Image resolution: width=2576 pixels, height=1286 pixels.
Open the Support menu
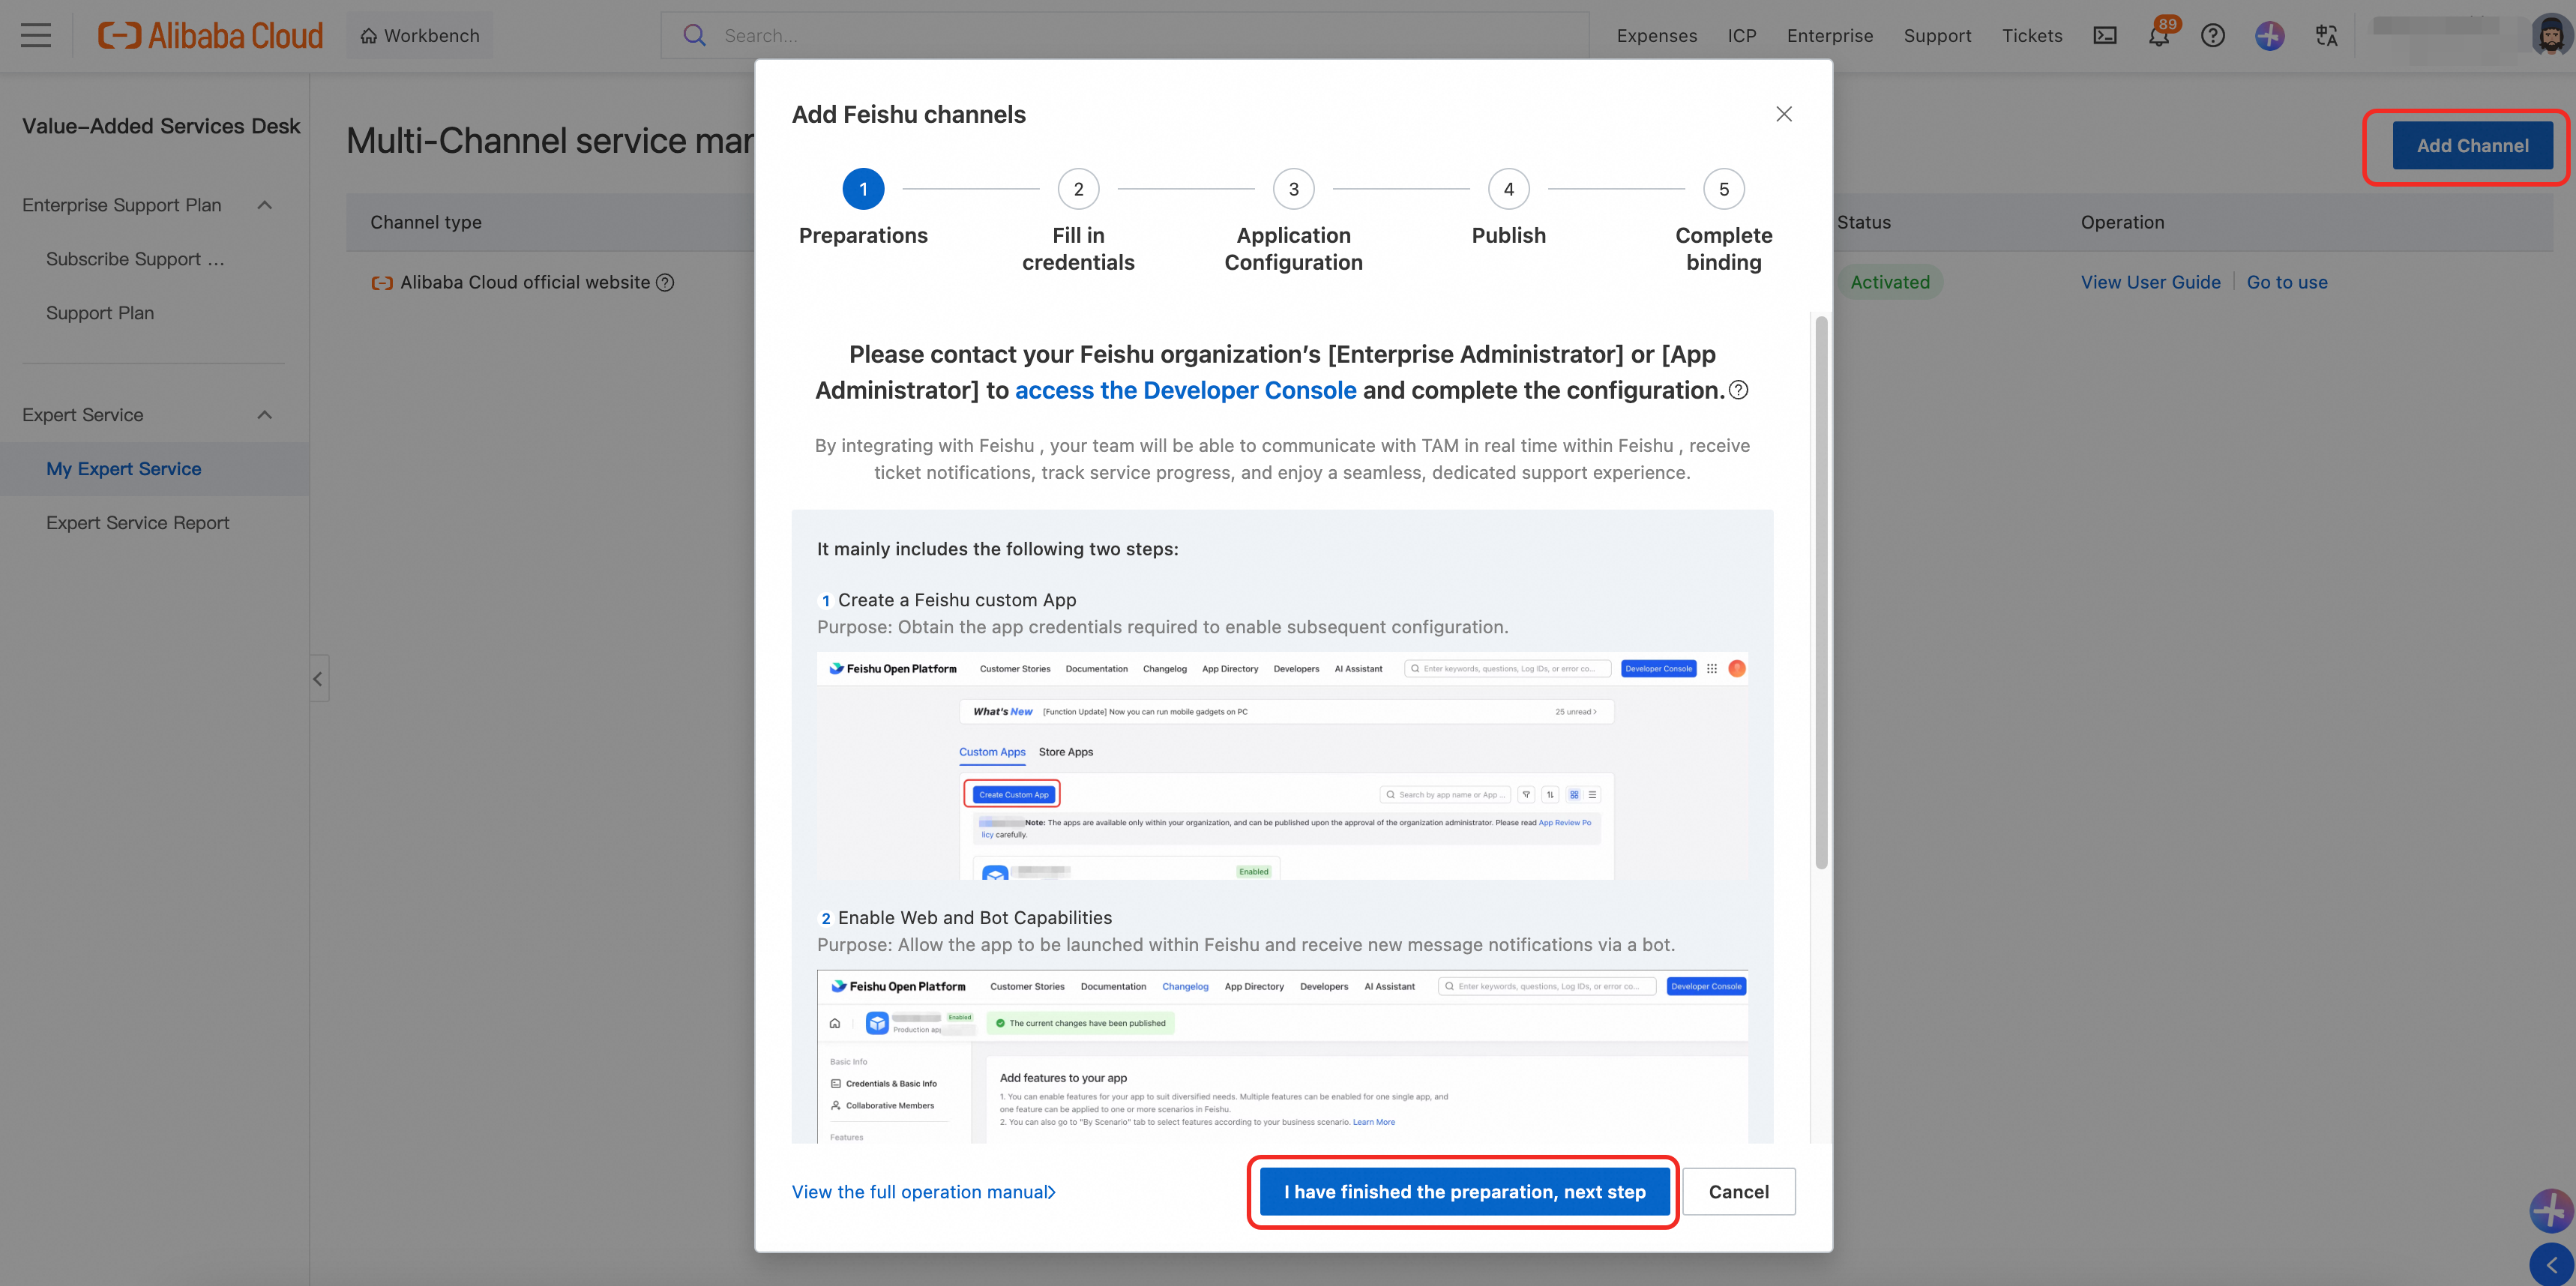1937,36
